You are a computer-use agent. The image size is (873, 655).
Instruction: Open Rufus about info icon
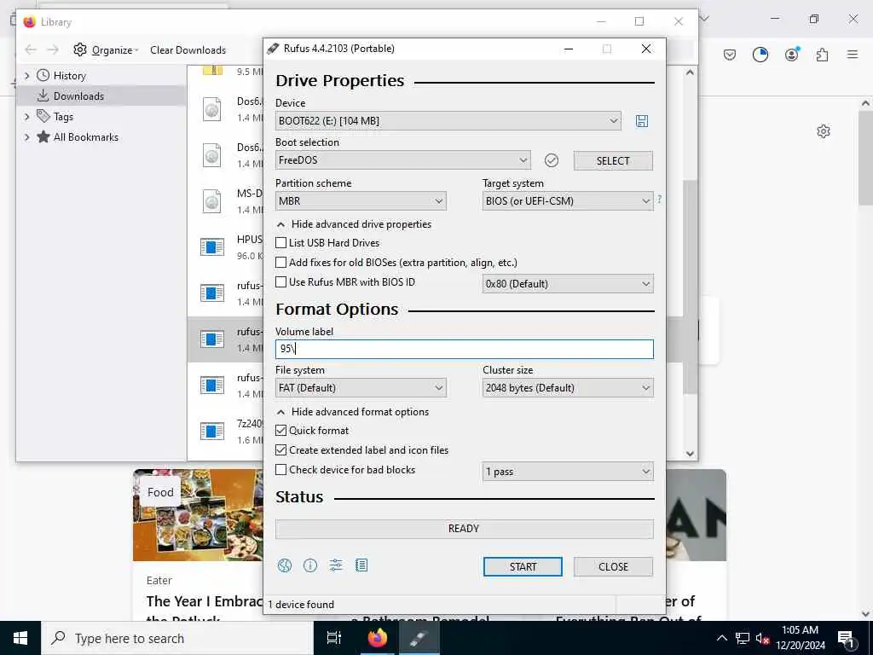[x=310, y=566]
